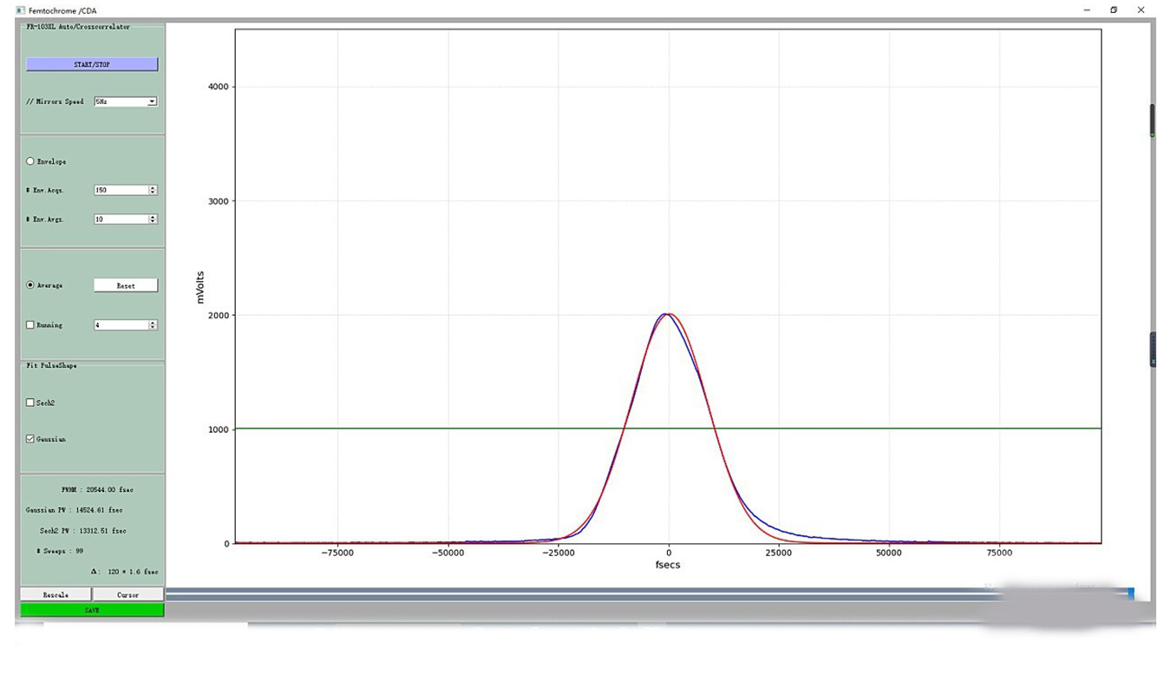Click the Cursor button

[128, 594]
